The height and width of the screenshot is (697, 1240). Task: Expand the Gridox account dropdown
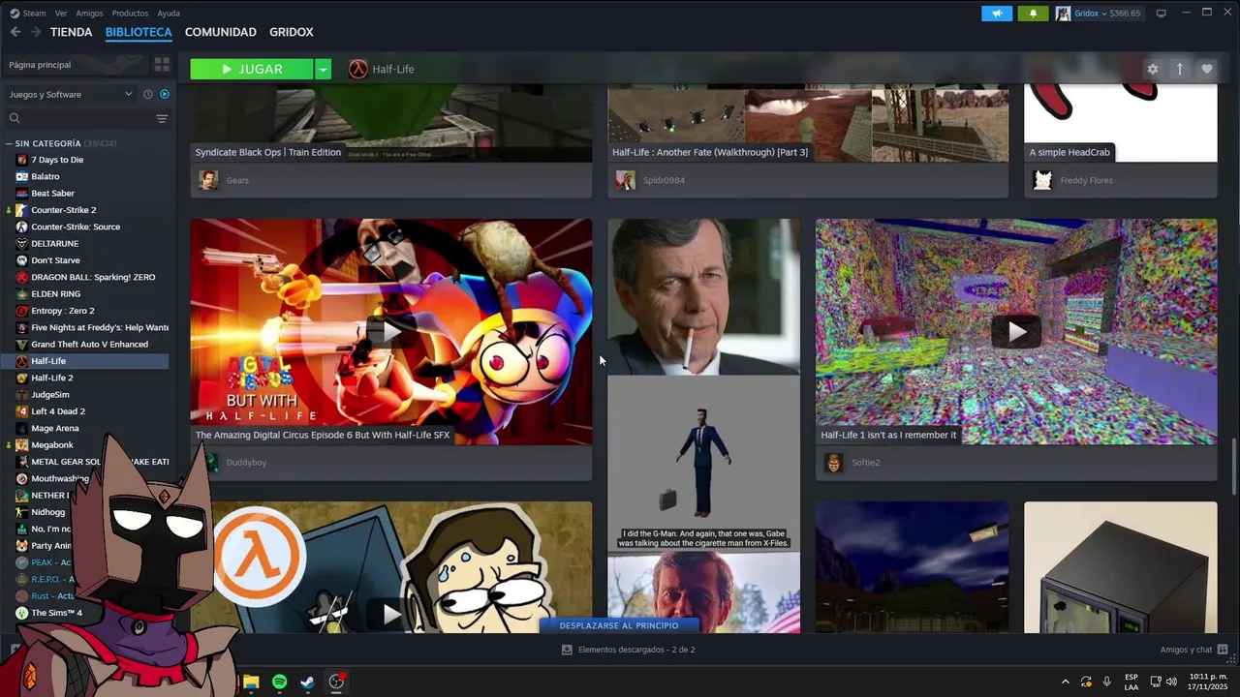(x=1102, y=14)
